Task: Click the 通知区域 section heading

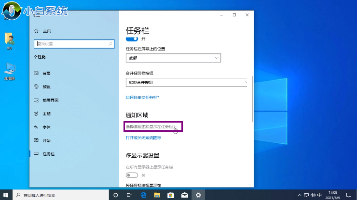Action: [137, 115]
